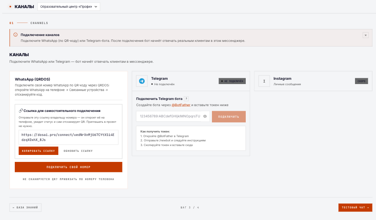Click the Telegram logo icon
The height and width of the screenshot is (220, 376).
142,81
